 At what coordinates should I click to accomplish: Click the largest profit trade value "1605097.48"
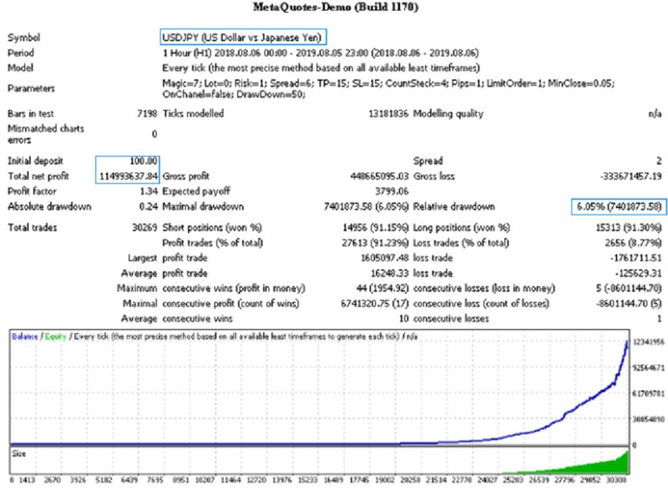coord(385,258)
